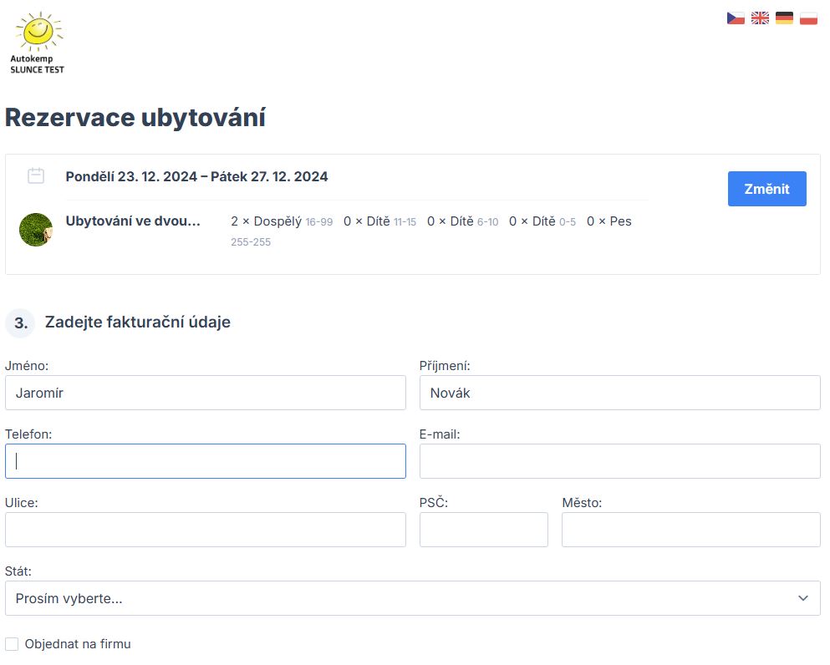Click the Autokemp Slunce sun logo
The width and height of the screenshot is (830, 665).
(37, 43)
